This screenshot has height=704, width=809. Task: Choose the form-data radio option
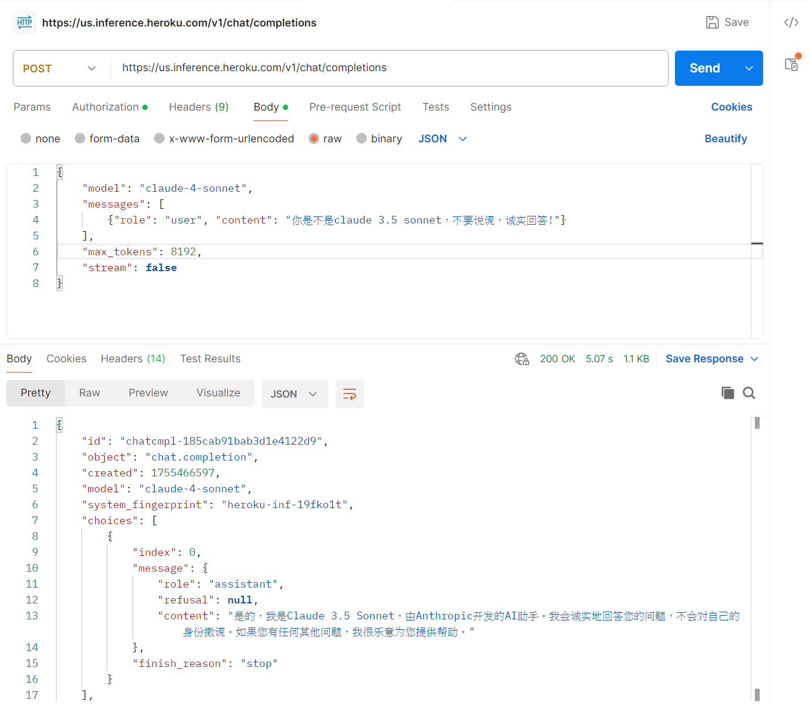80,138
